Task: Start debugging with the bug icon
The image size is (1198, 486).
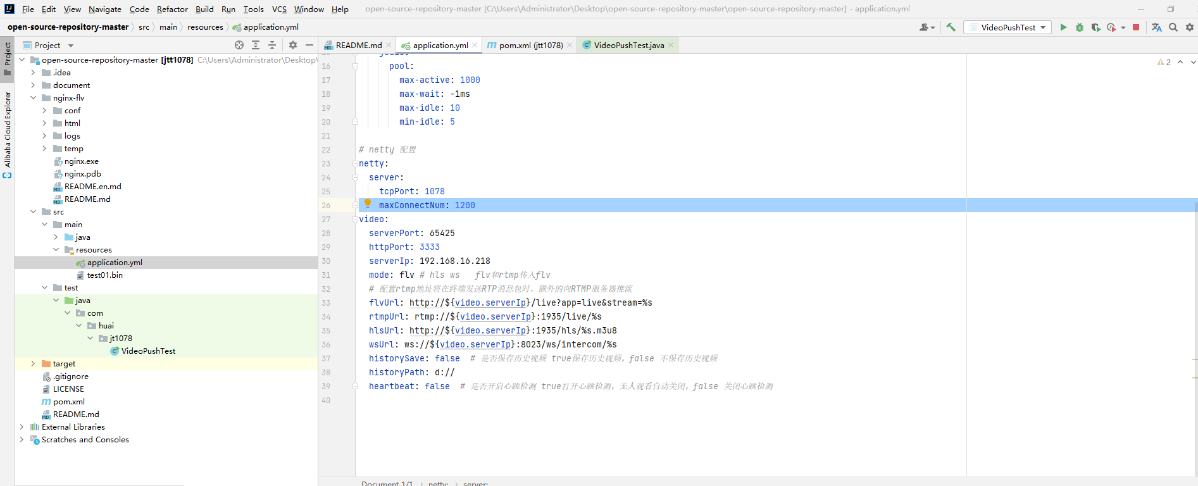Action: tap(1080, 27)
